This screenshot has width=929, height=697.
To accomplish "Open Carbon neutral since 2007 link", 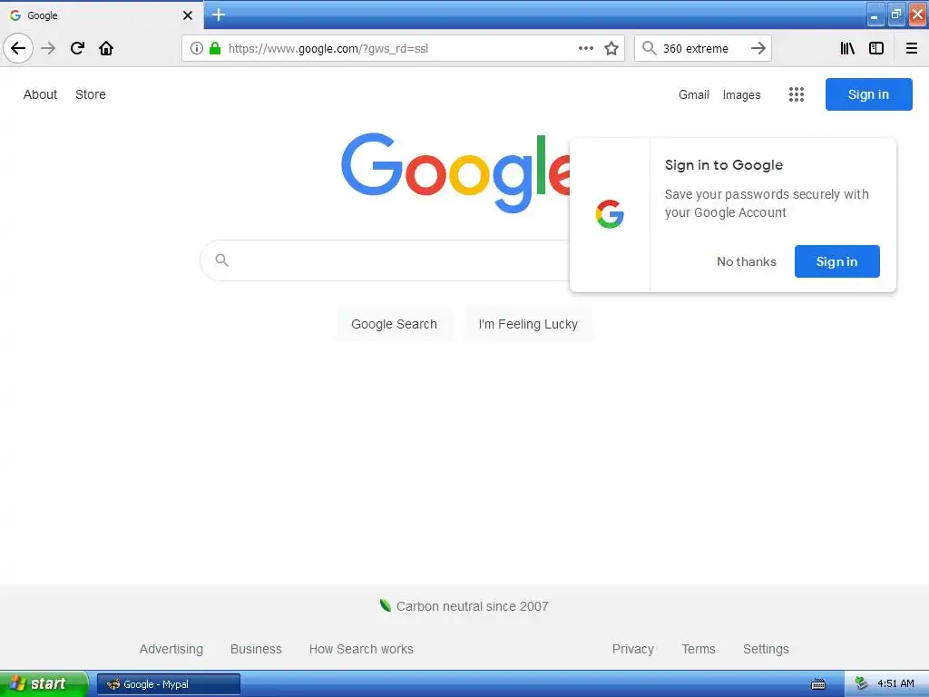I will (472, 606).
